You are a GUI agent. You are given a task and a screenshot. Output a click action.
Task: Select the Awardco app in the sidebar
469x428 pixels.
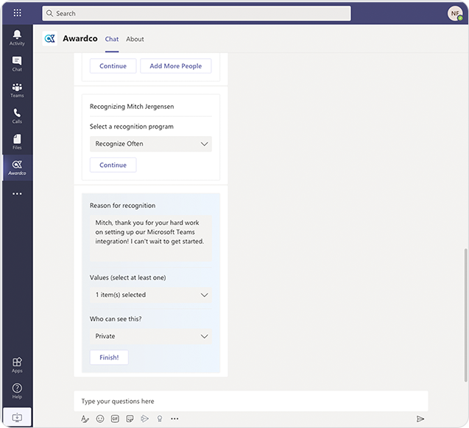(17, 168)
